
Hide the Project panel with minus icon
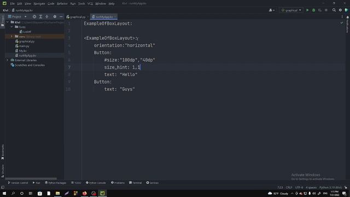pyautogui.click(x=61, y=17)
